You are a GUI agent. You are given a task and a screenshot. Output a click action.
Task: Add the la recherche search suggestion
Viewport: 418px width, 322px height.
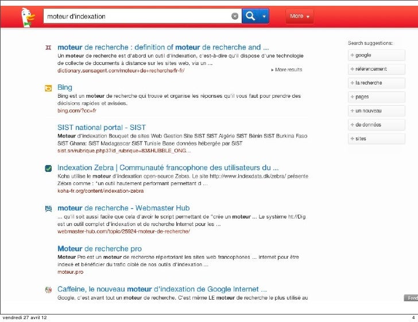377,83
